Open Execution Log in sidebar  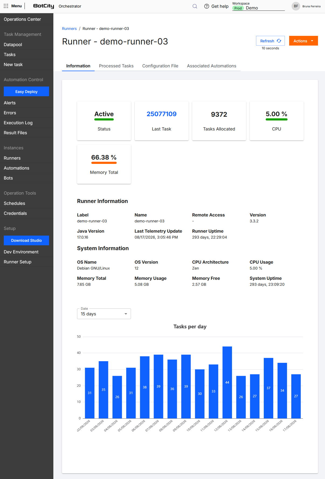(27, 123)
